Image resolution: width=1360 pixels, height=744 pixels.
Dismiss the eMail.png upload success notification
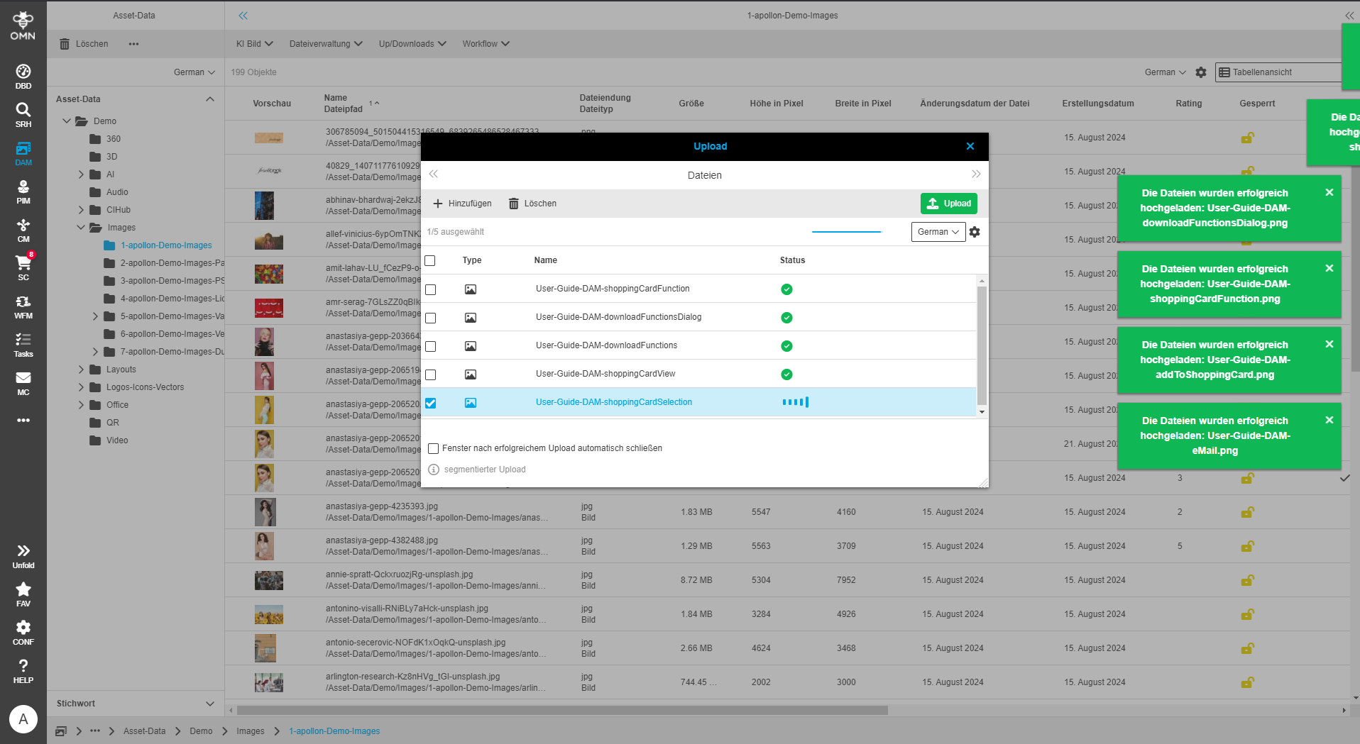1329,421
